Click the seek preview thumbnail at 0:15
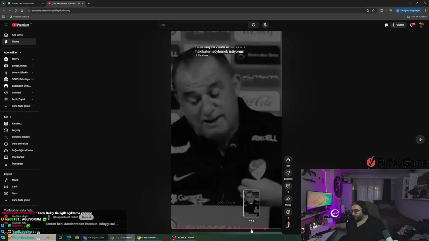The width and height of the screenshot is (429, 241). pyautogui.click(x=251, y=204)
